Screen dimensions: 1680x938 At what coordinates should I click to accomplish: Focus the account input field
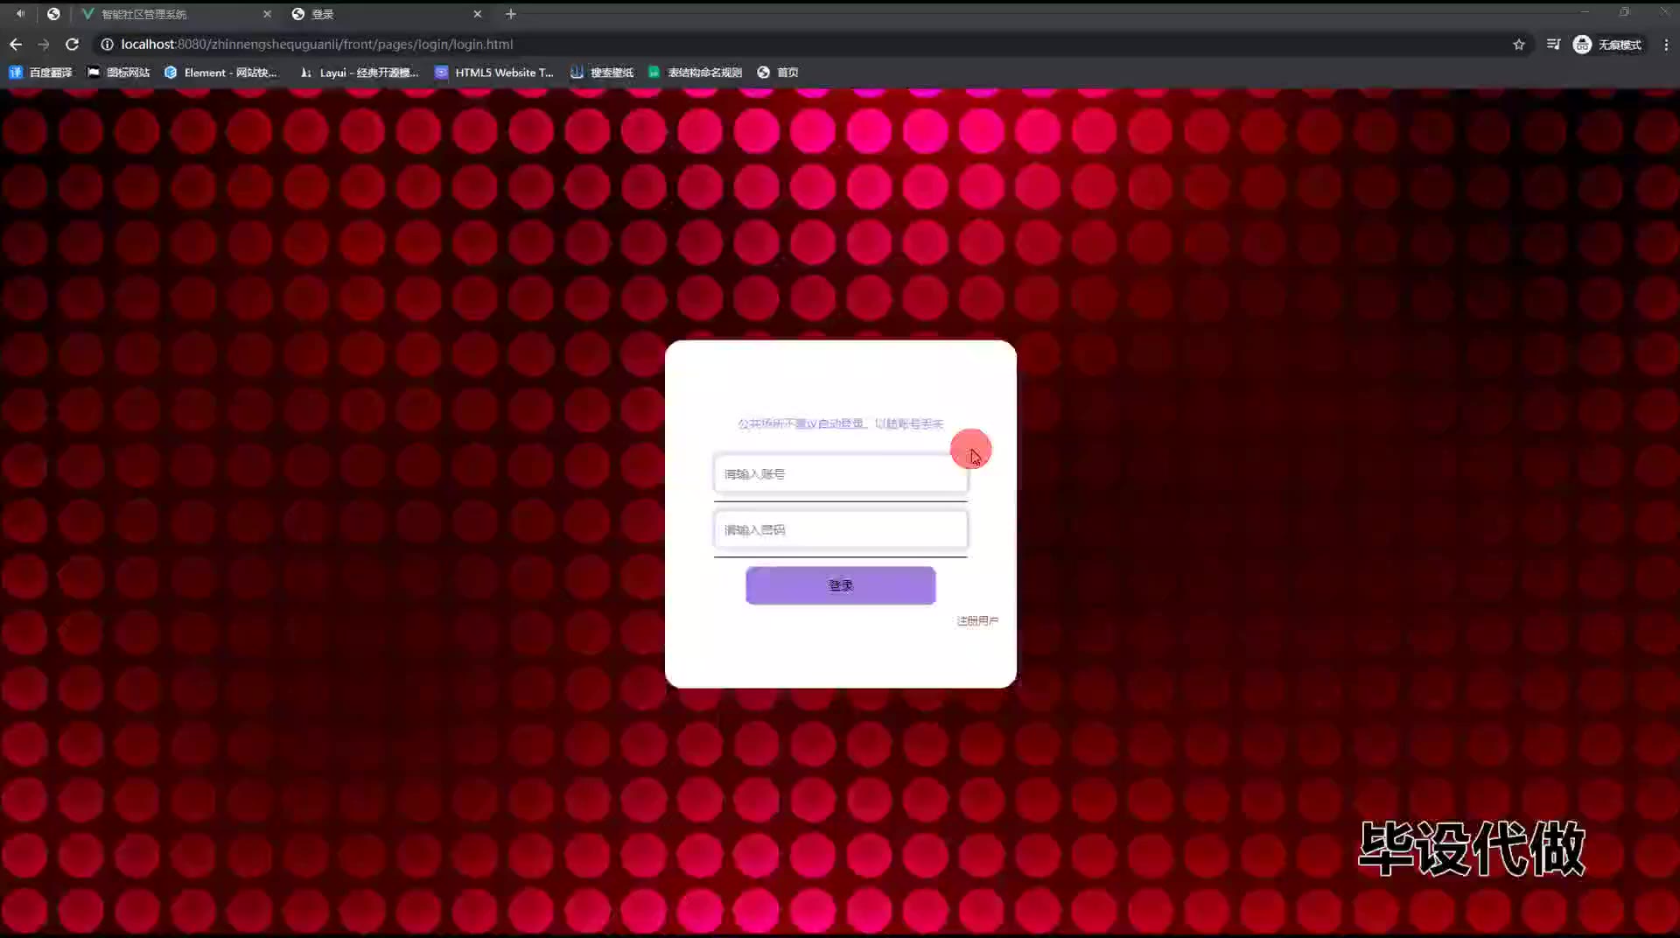point(840,474)
